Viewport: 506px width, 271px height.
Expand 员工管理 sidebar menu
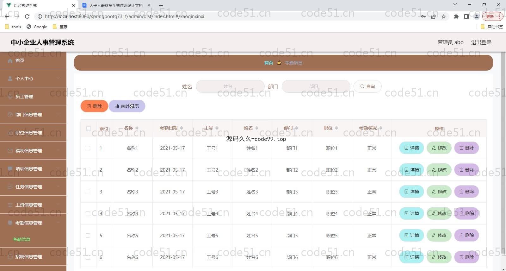click(x=33, y=97)
